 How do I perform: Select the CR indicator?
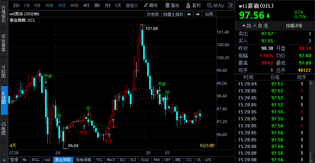pyautogui.click(x=199, y=160)
